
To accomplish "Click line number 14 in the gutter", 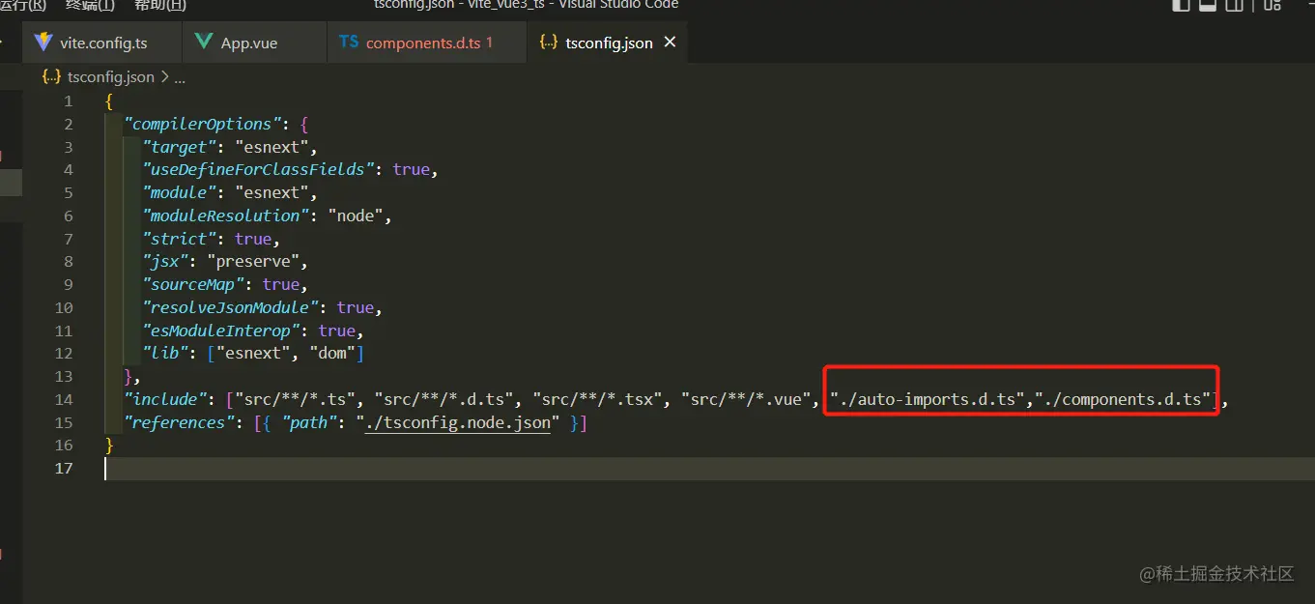I will (64, 399).
